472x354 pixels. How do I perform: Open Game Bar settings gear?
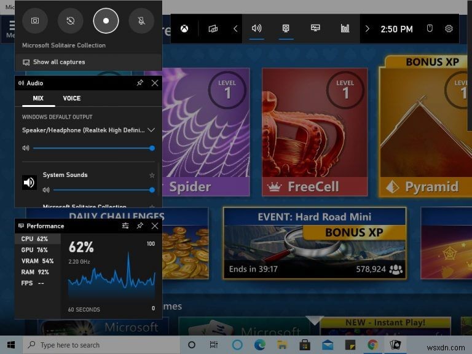click(x=449, y=29)
